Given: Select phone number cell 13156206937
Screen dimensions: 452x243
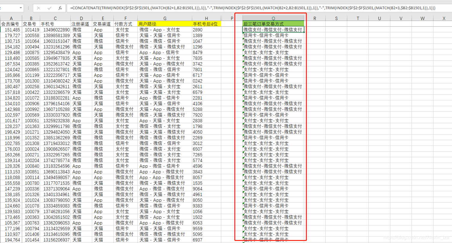Looking at the screenshot, I should click(x=55, y=240).
